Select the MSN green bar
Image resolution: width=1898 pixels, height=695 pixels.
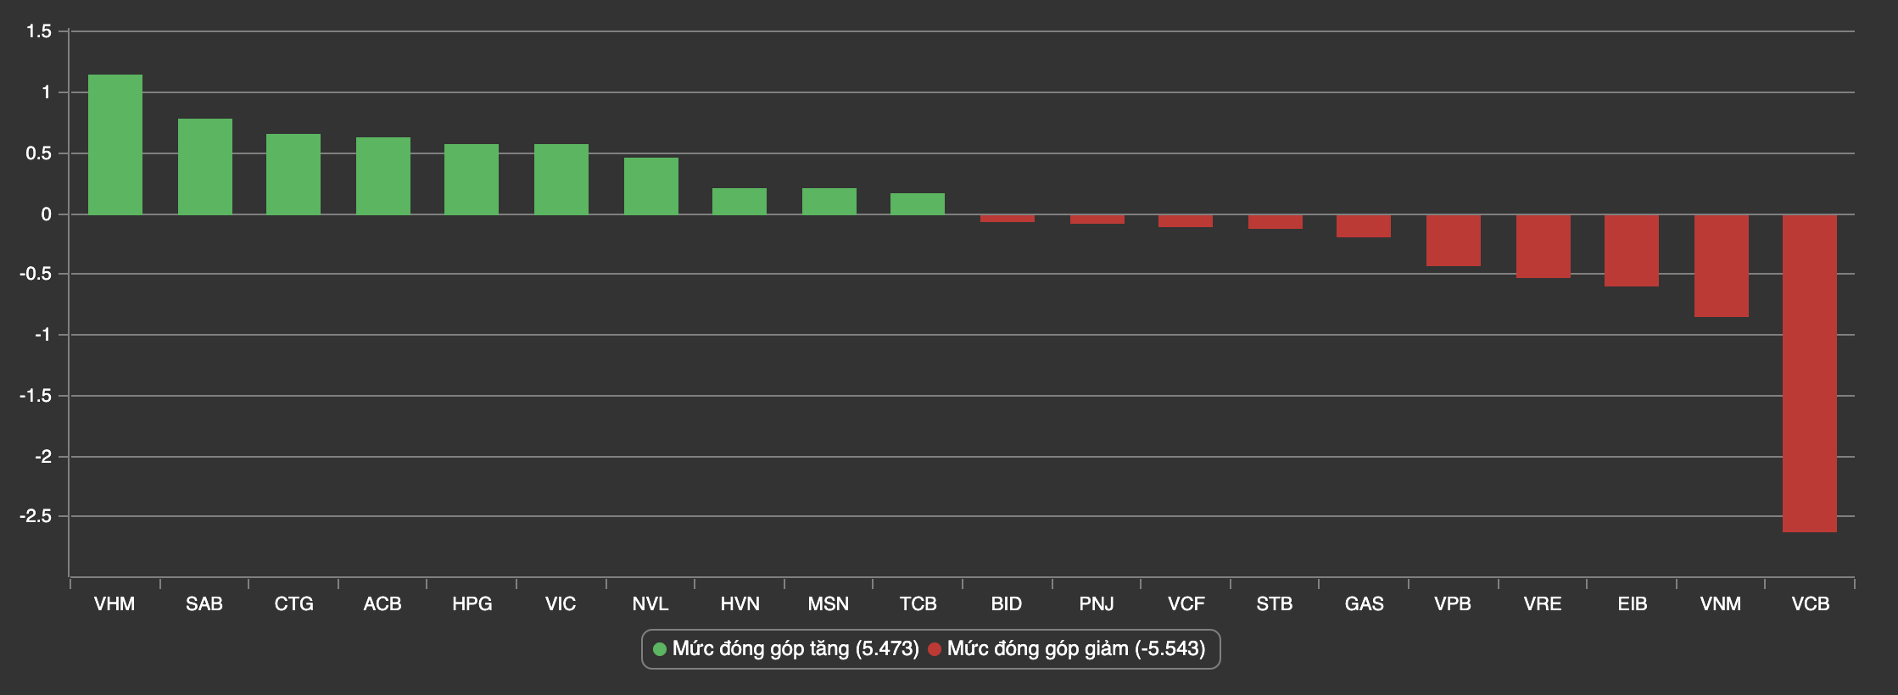pyautogui.click(x=829, y=202)
